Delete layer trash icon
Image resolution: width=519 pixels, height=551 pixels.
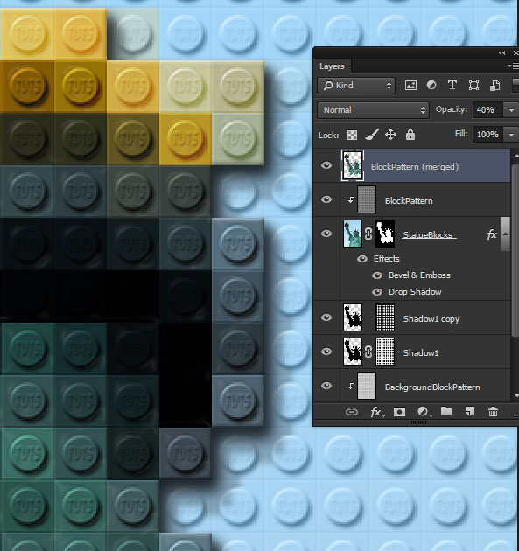[493, 411]
